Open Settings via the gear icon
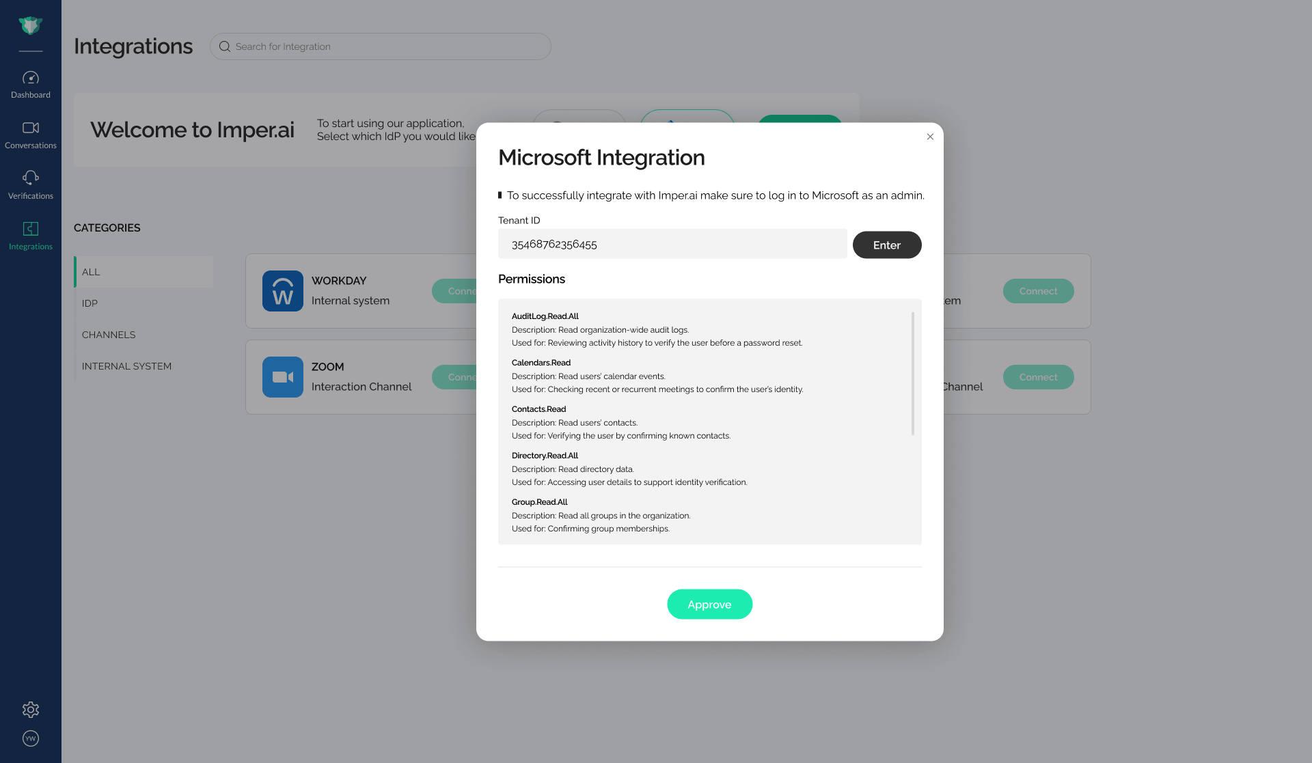This screenshot has width=1312, height=763. click(x=30, y=710)
